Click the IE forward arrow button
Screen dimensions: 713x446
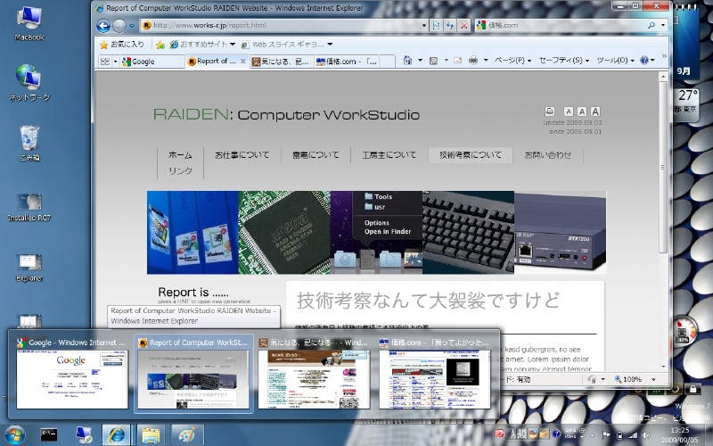click(x=119, y=26)
